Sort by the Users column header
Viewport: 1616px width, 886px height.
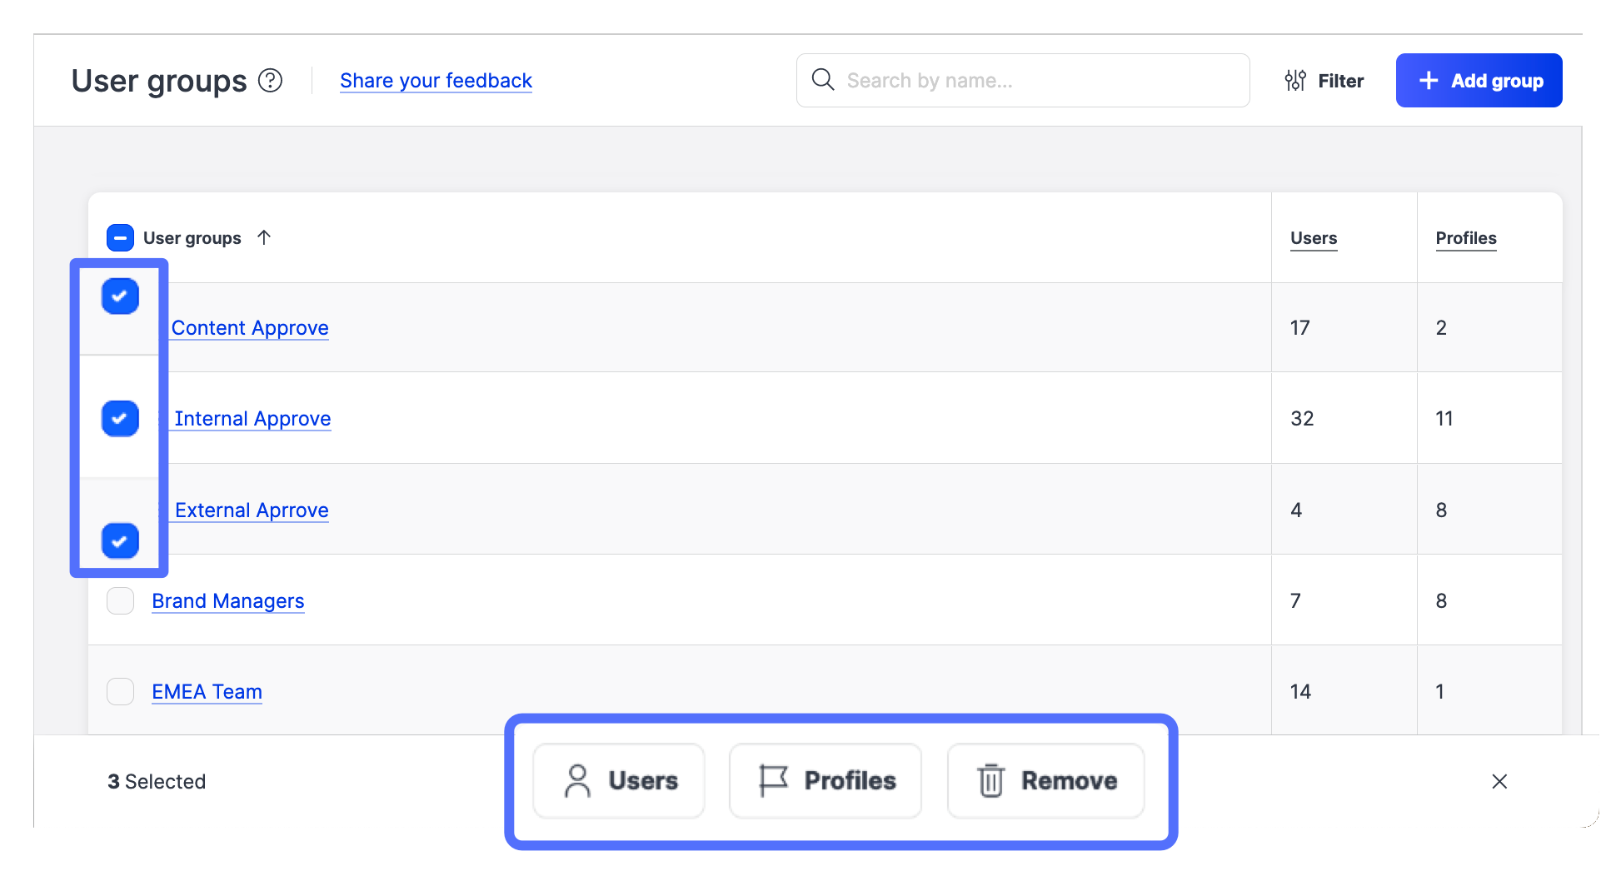pos(1314,238)
